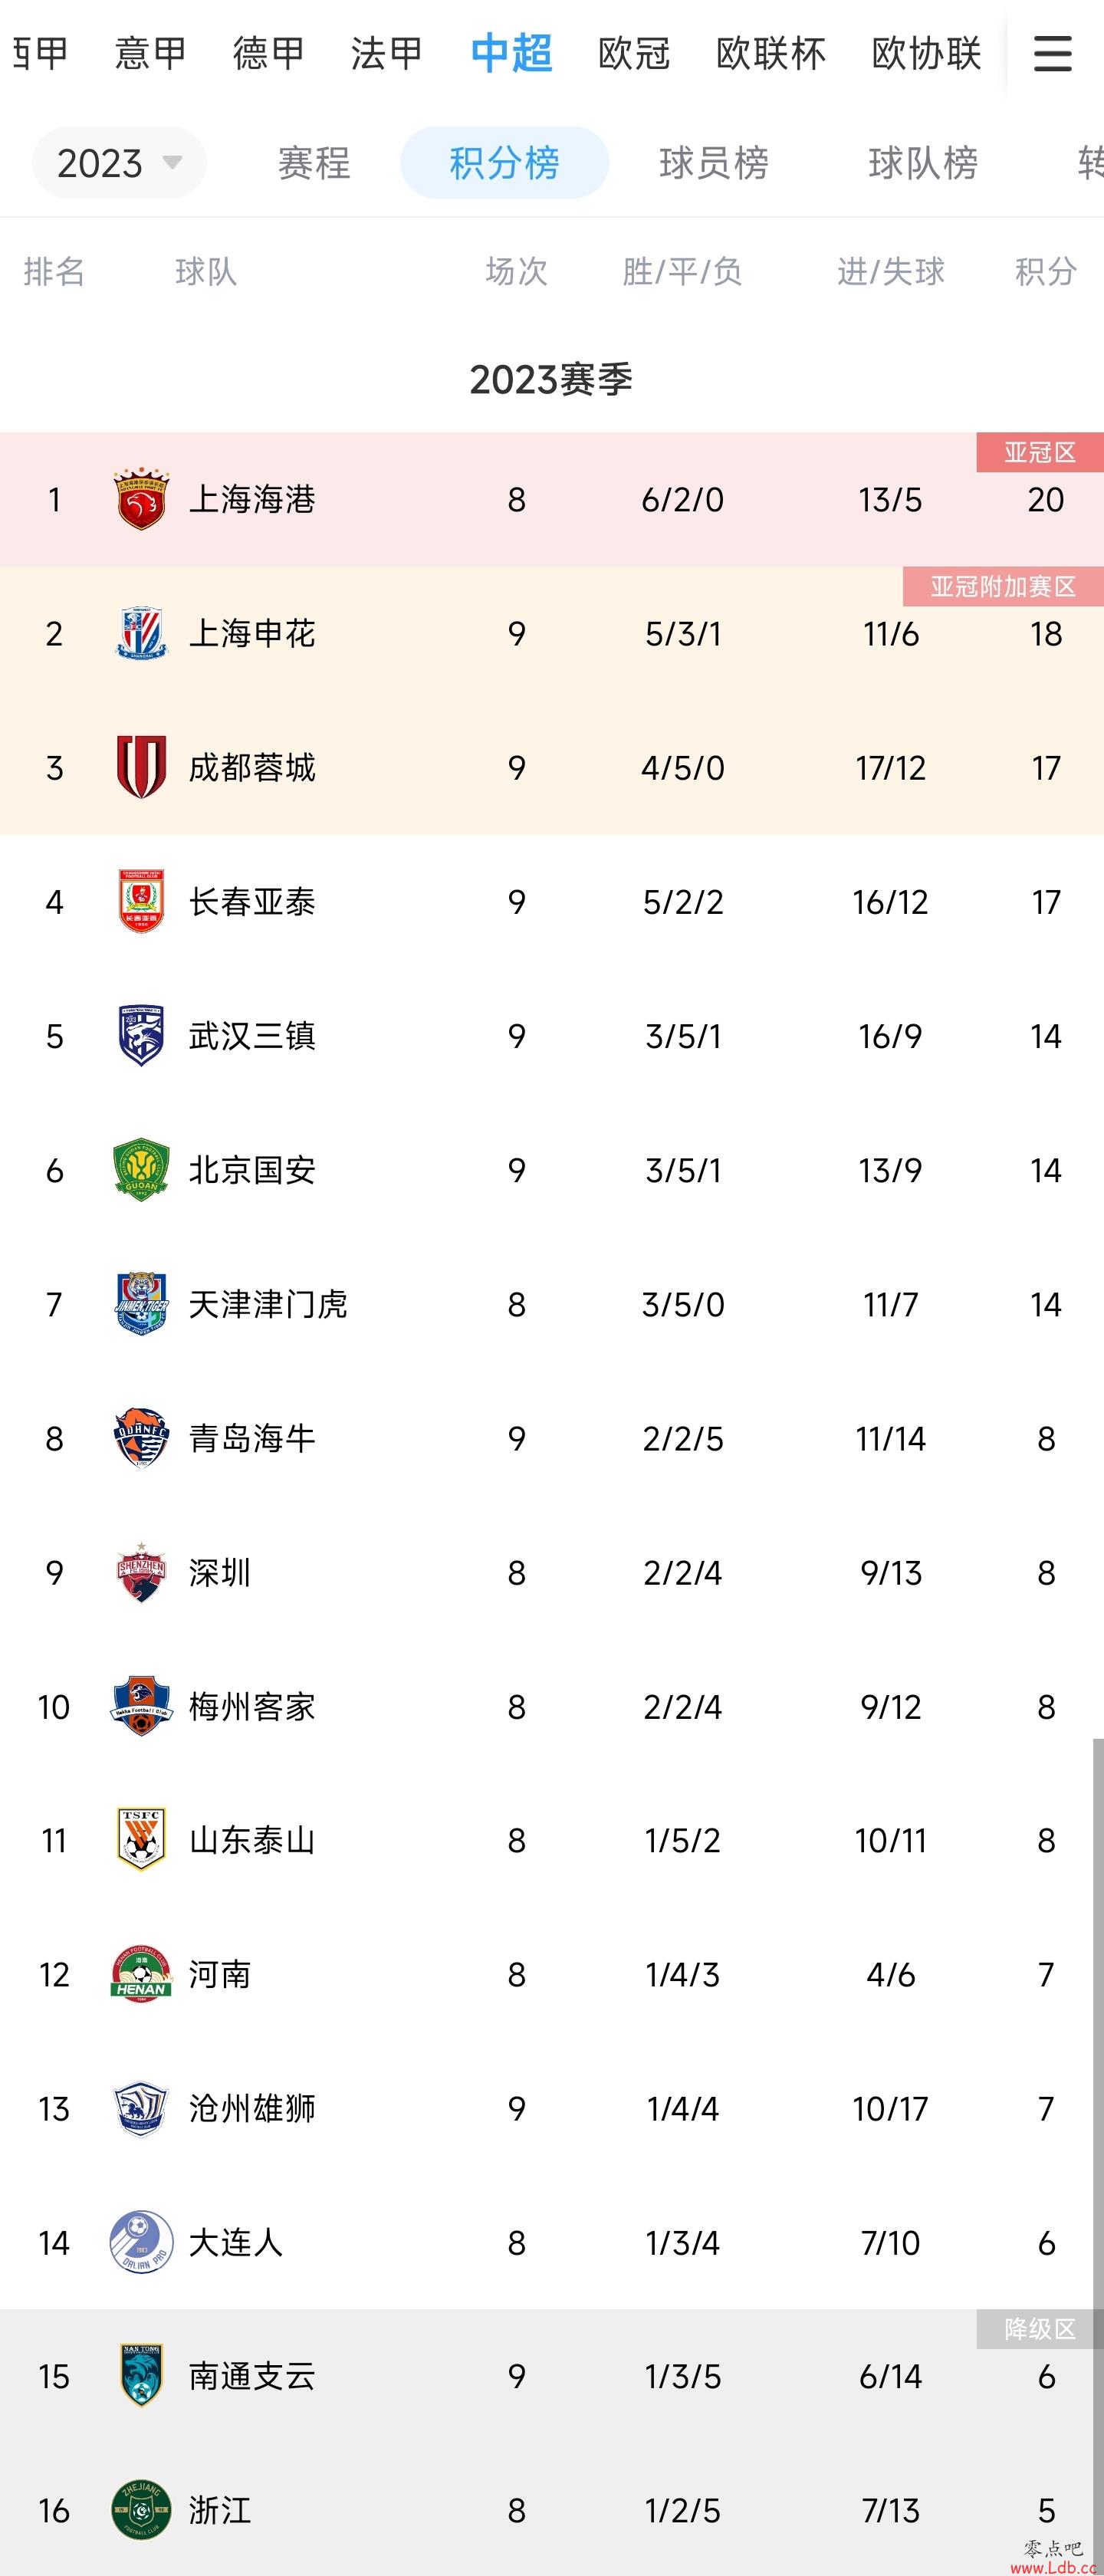
Task: Open the hamburger menu icon
Action: 1052,53
